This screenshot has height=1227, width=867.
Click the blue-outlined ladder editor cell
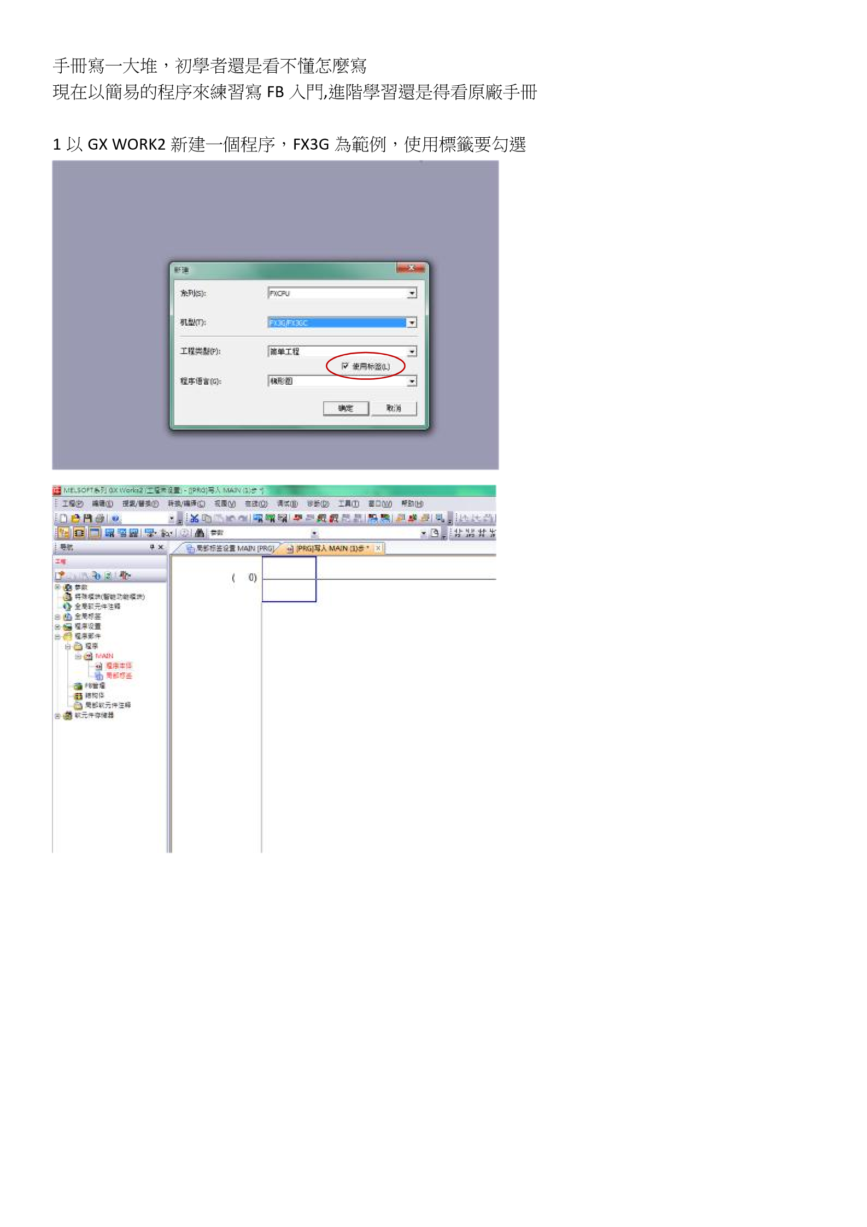tap(289, 579)
